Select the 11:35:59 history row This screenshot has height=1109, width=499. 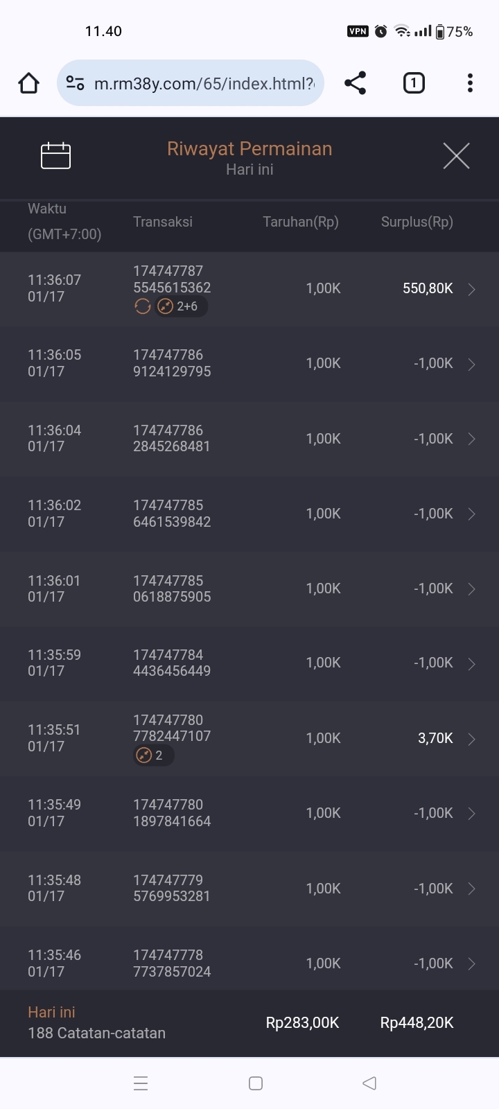249,663
